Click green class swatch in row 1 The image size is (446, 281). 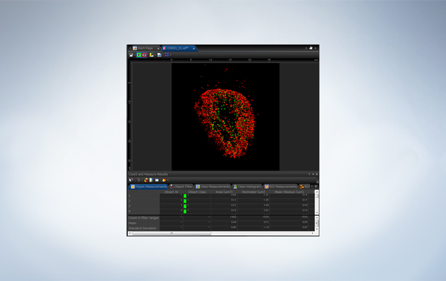tap(186, 196)
